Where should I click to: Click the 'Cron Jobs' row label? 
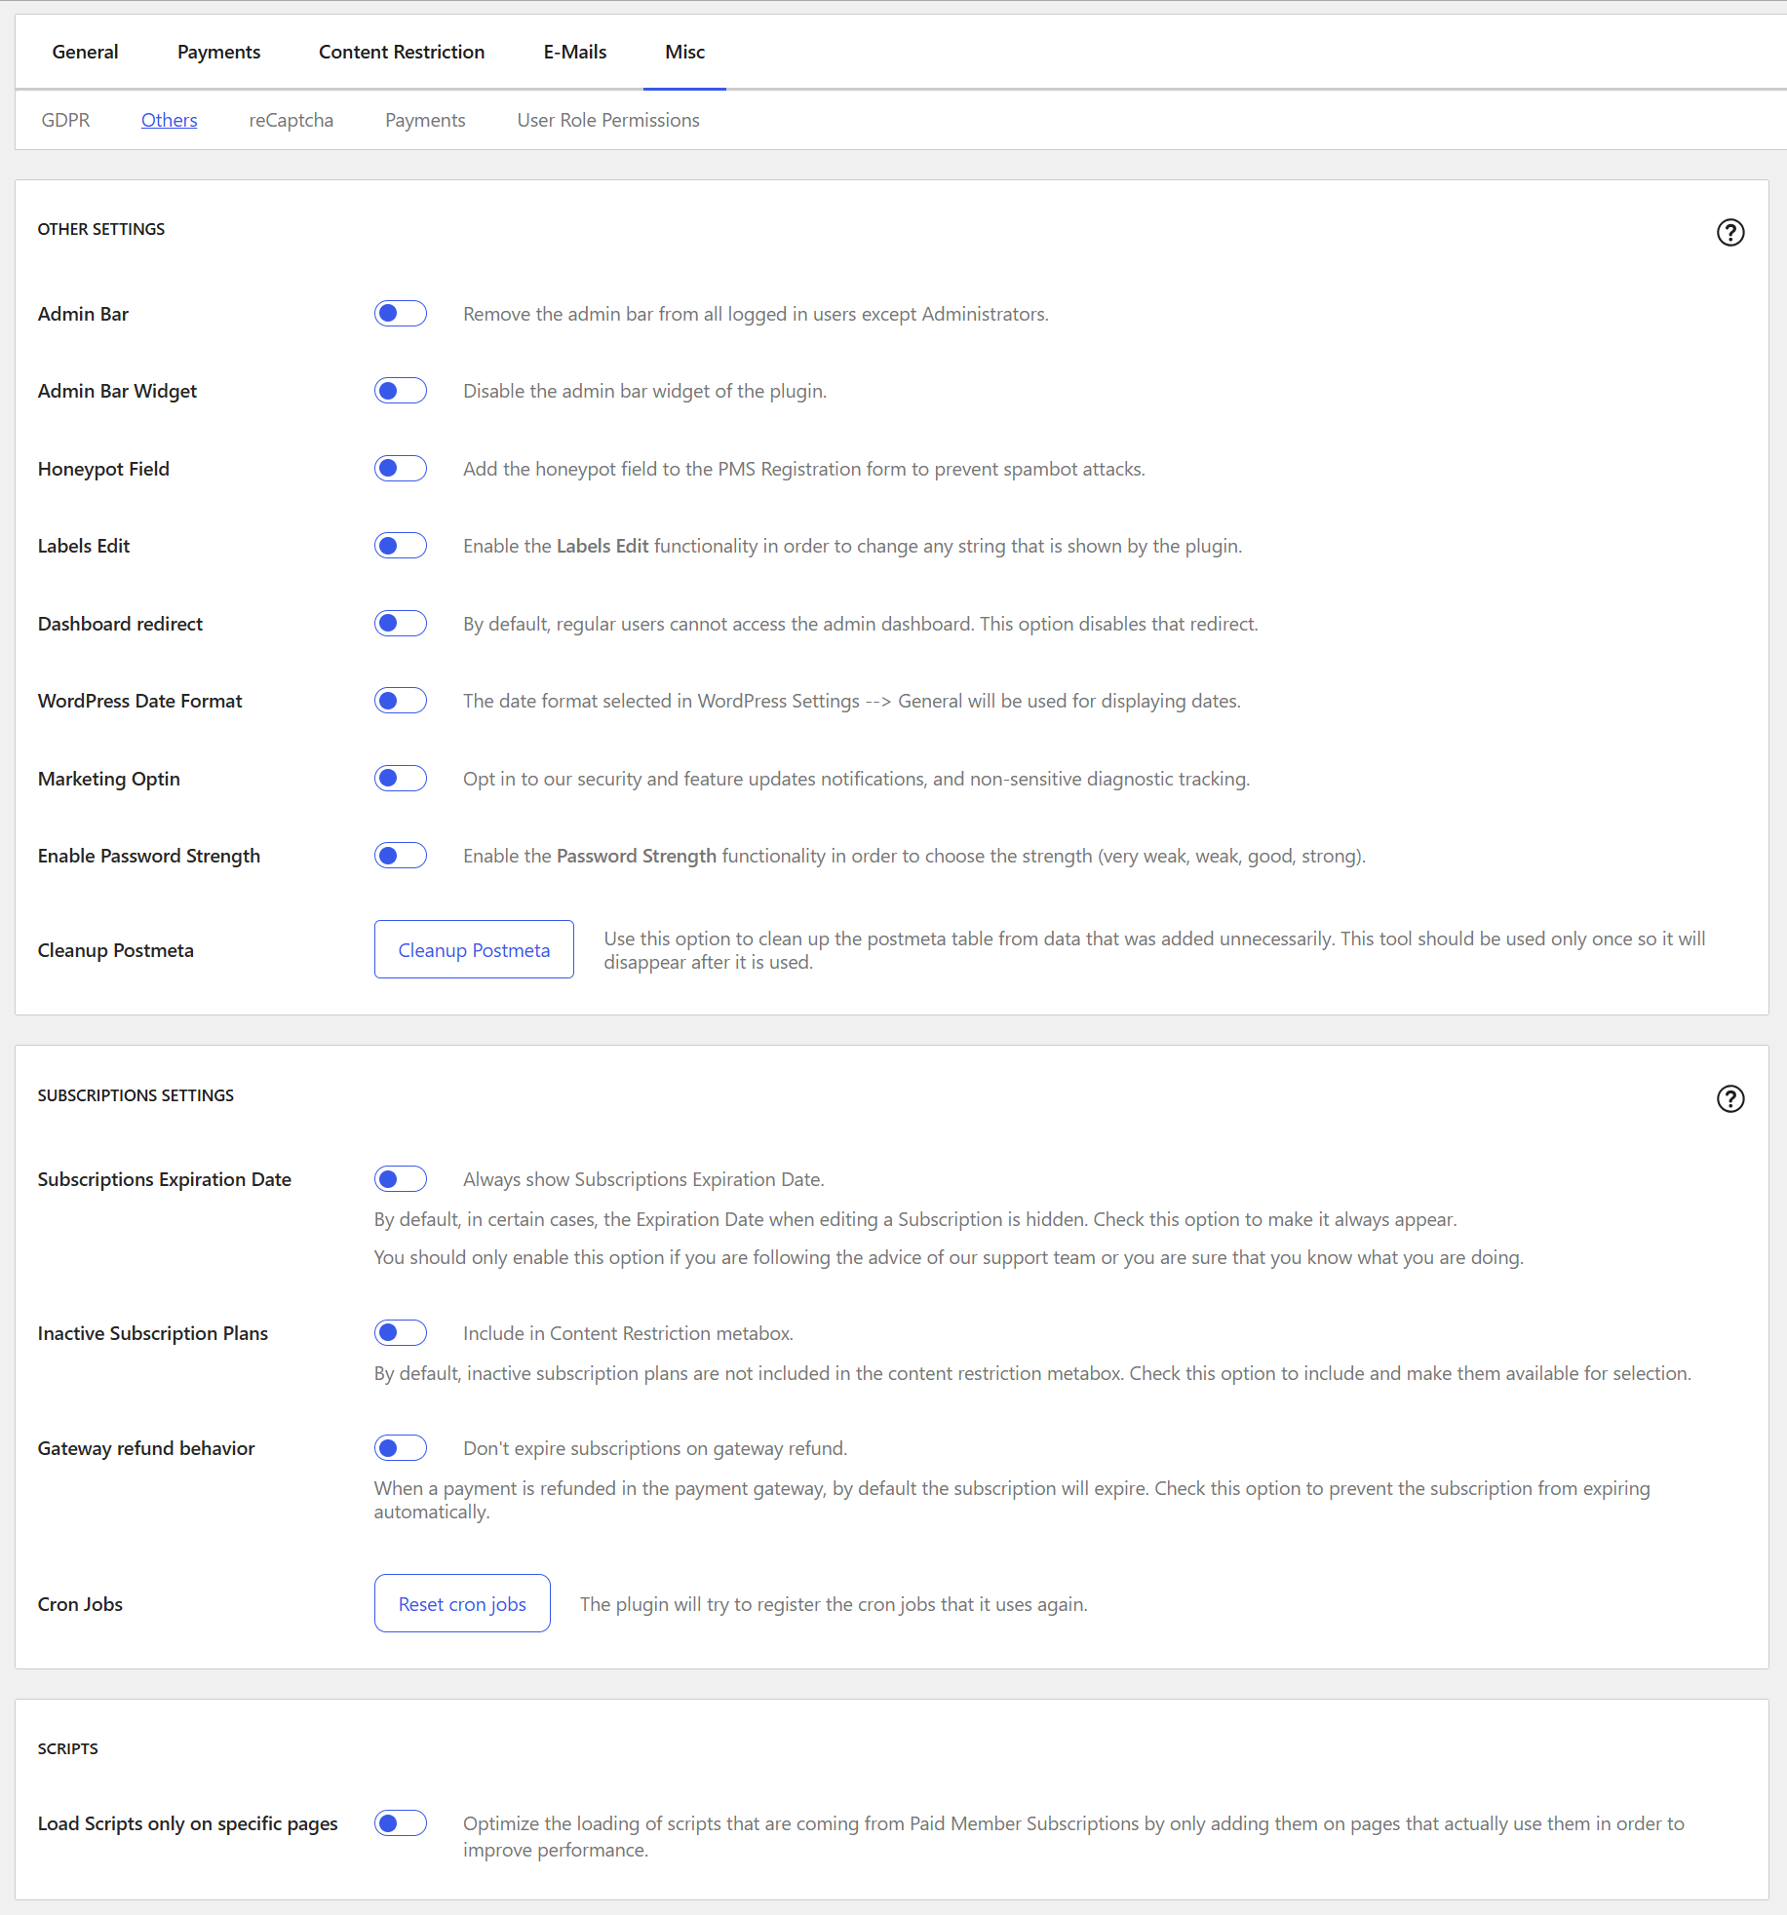pyautogui.click(x=80, y=1604)
